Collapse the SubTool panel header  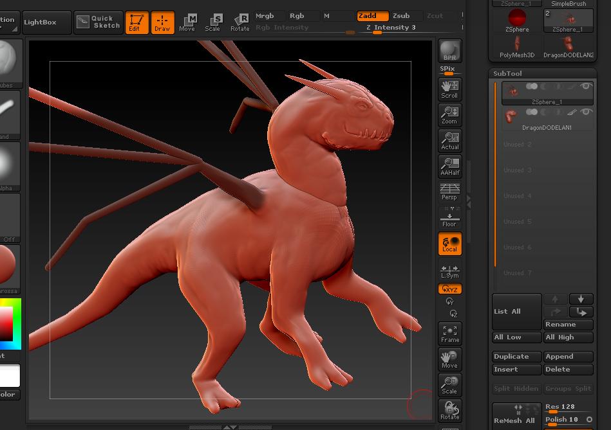tap(507, 73)
